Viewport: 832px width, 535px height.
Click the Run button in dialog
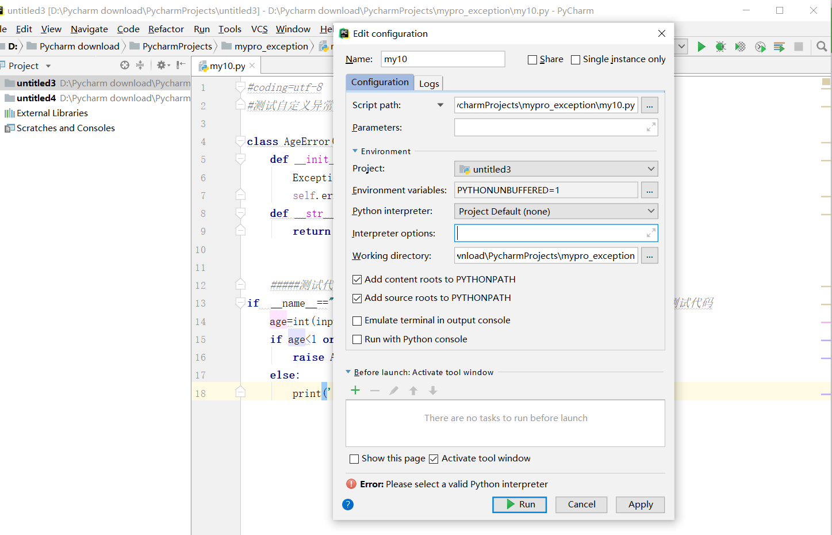click(520, 505)
